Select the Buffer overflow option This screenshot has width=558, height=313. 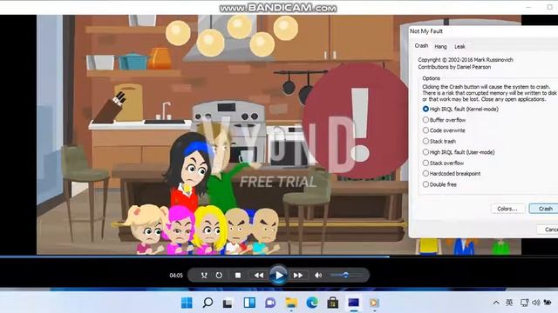[x=444, y=120]
